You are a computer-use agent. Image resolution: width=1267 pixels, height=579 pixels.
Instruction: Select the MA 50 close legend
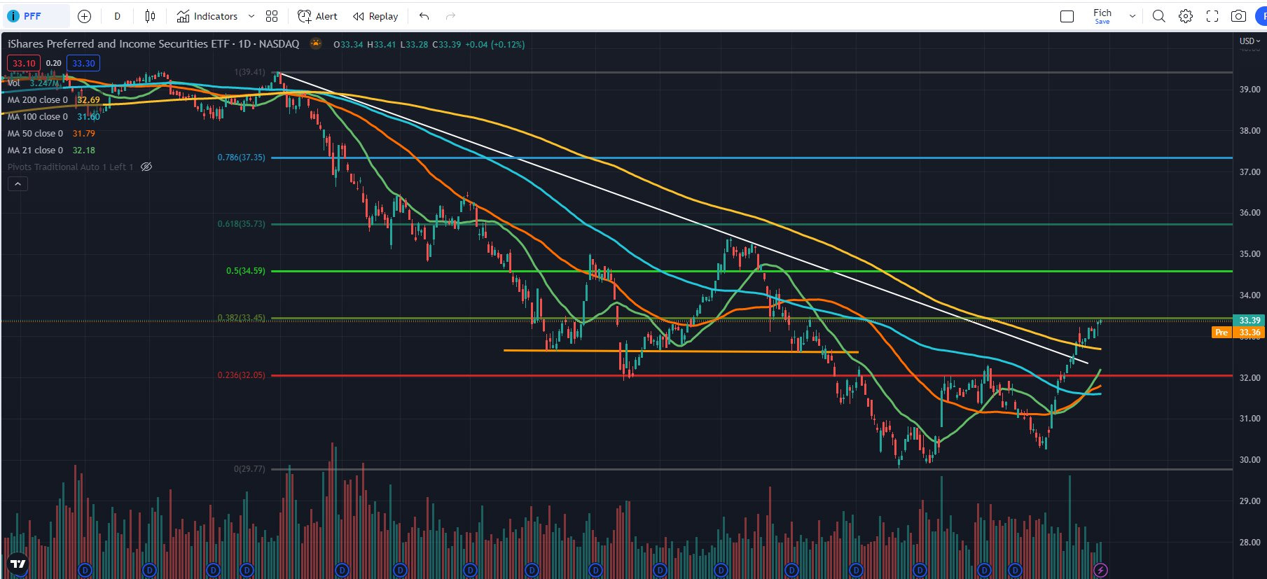click(35, 134)
